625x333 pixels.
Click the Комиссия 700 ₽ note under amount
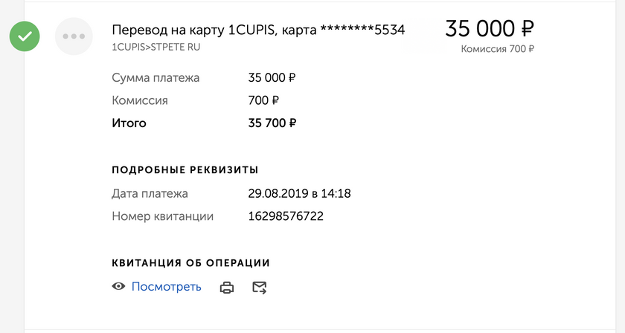tap(498, 49)
